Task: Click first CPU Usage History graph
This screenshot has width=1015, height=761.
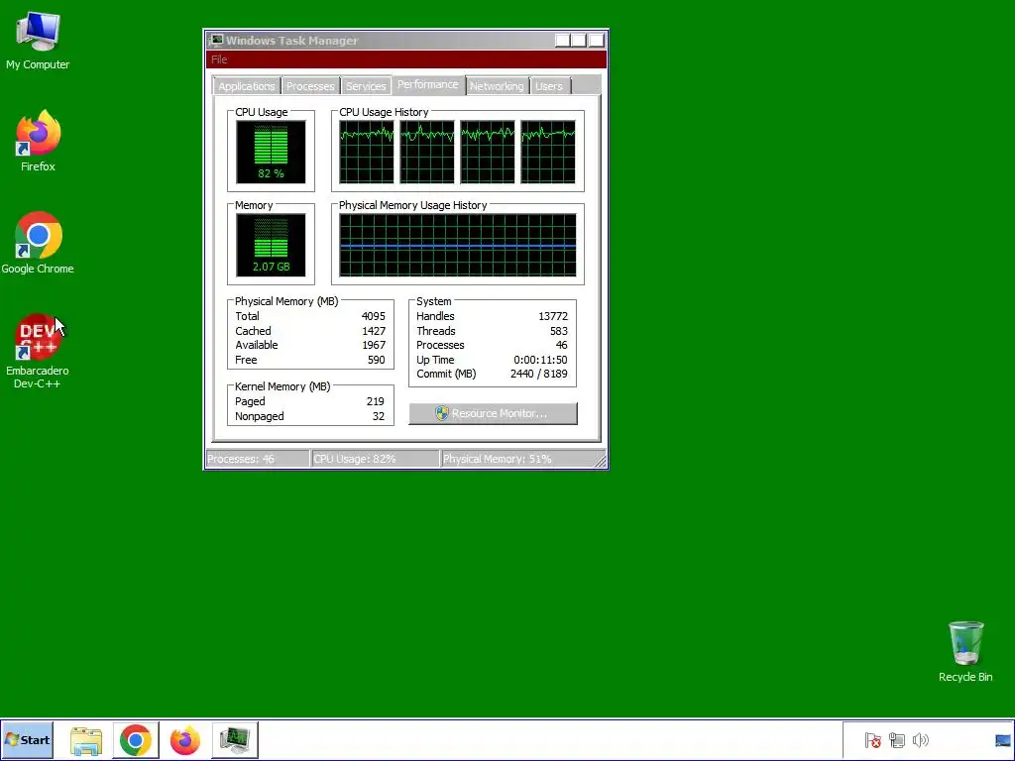Action: [367, 152]
